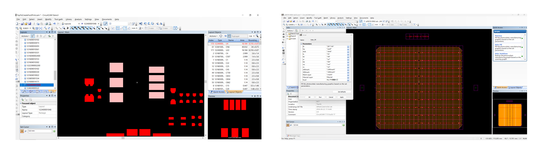Expand the Export folder in Jobs tree
This screenshot has width=544, height=154.
coord(287,36)
